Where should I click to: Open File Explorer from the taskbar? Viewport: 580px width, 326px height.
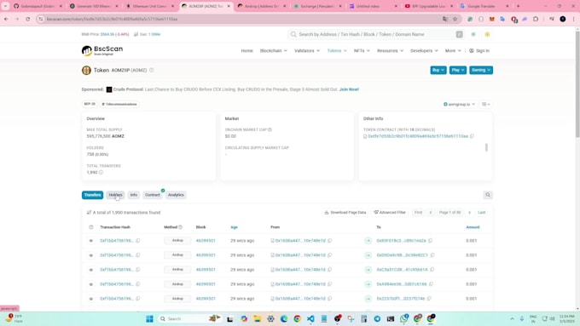257,318
